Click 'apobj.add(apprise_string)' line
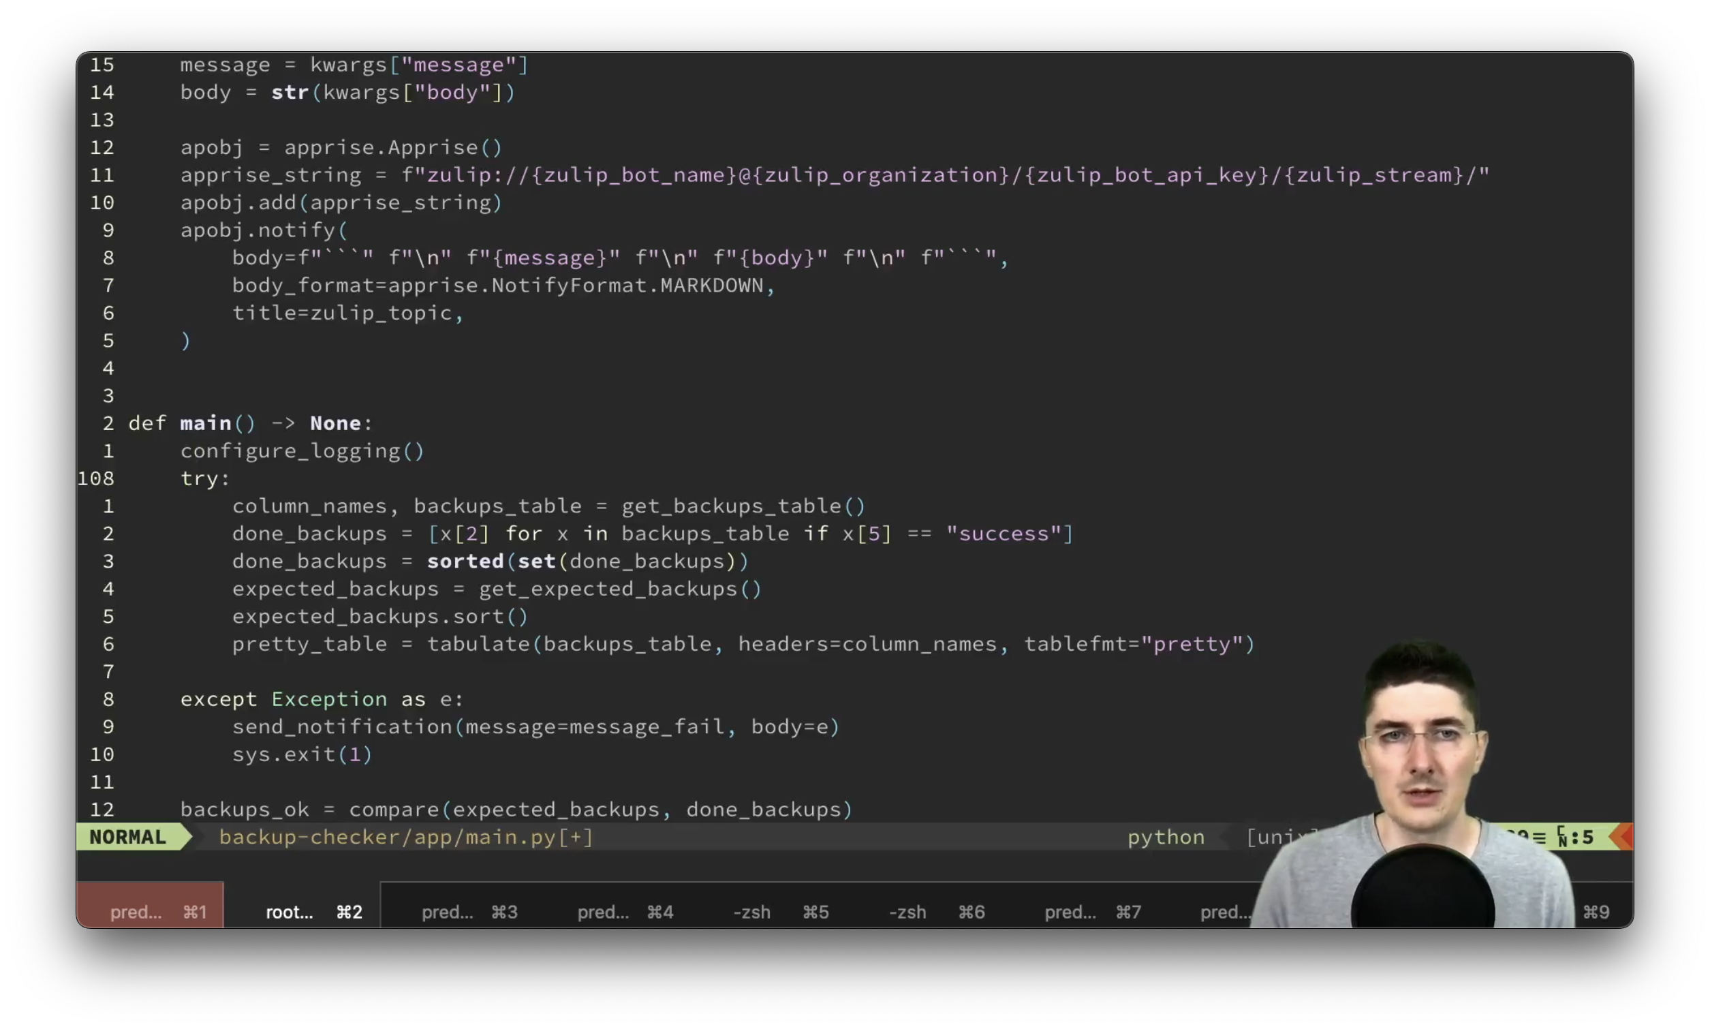This screenshot has width=1710, height=1029. pos(341,202)
